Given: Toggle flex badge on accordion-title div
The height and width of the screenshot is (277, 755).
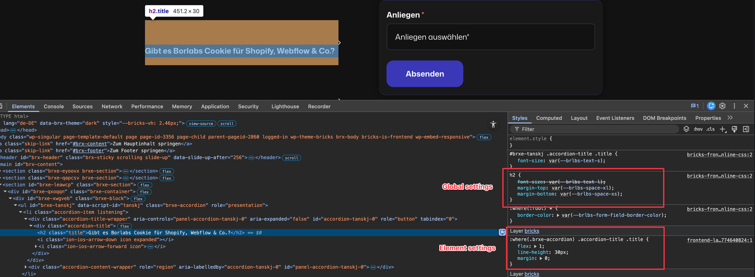Looking at the screenshot, I should (x=125, y=226).
